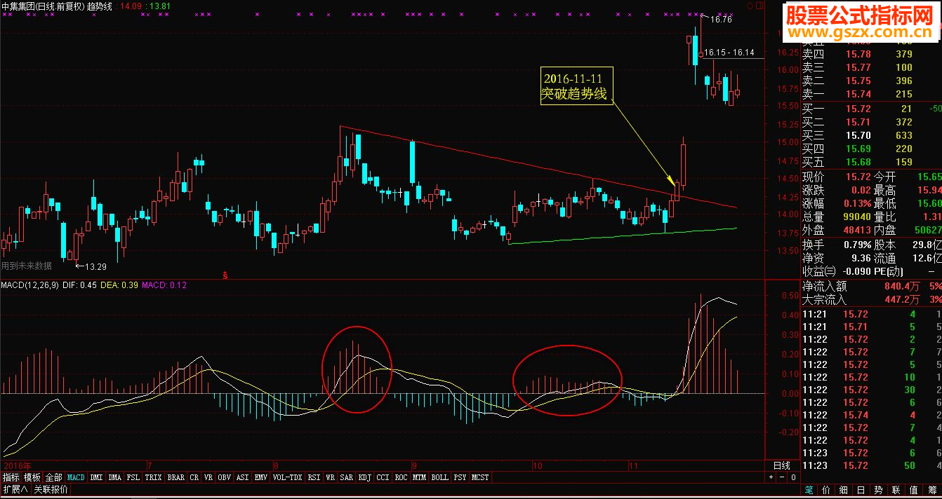Open the 指标 indicators tab
The height and width of the screenshot is (499, 942).
pos(11,477)
